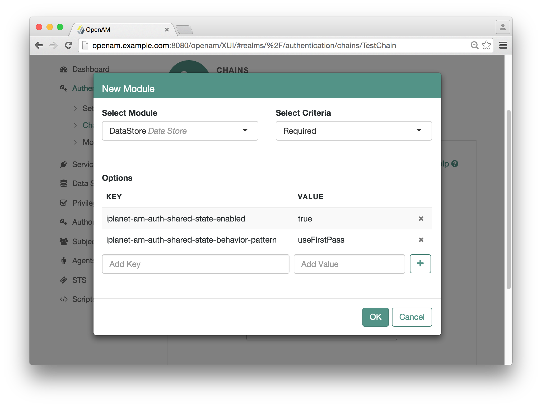
Task: Open the Chrome hamburger menu
Action: (x=503, y=45)
